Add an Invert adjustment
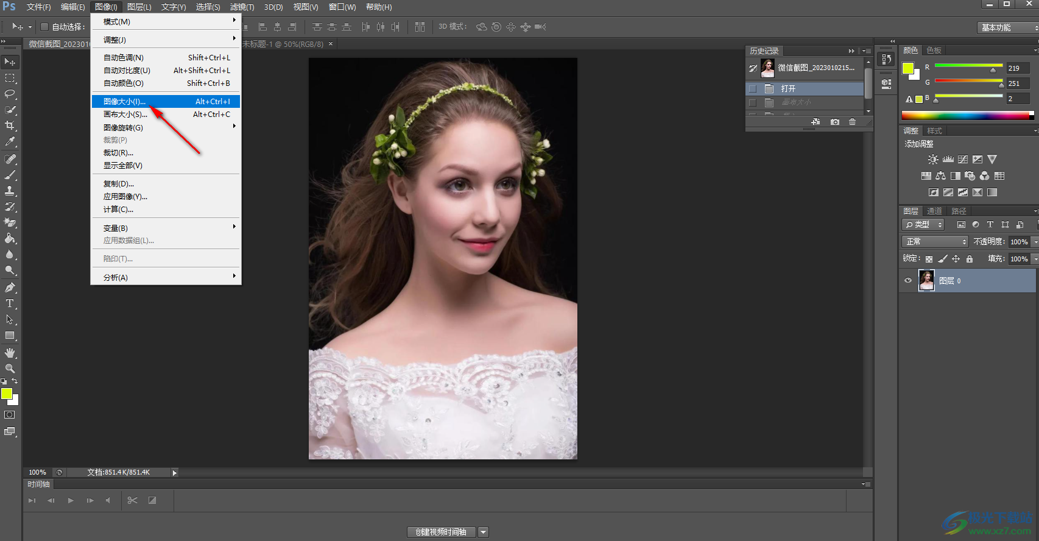The height and width of the screenshot is (541, 1039). pos(934,193)
